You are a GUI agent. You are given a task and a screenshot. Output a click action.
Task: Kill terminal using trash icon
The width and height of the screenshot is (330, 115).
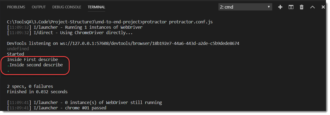302,7
